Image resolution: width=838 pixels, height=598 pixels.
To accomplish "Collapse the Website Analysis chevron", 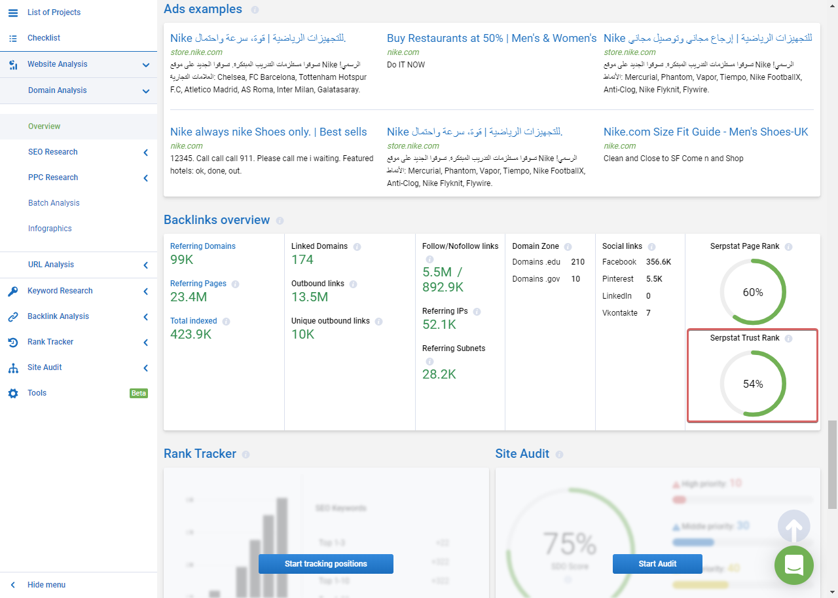I will 146,65.
